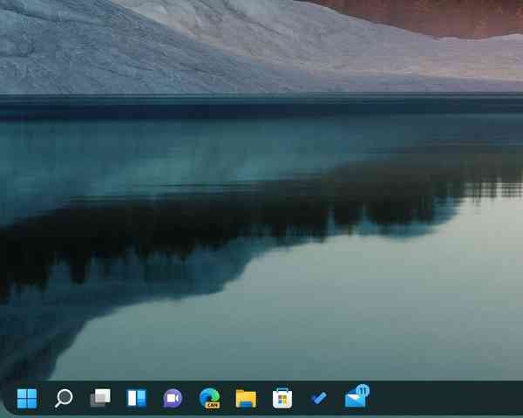Image resolution: width=523 pixels, height=418 pixels.
Task: Open Microsoft To Do checkmark app
Action: pyautogui.click(x=318, y=399)
